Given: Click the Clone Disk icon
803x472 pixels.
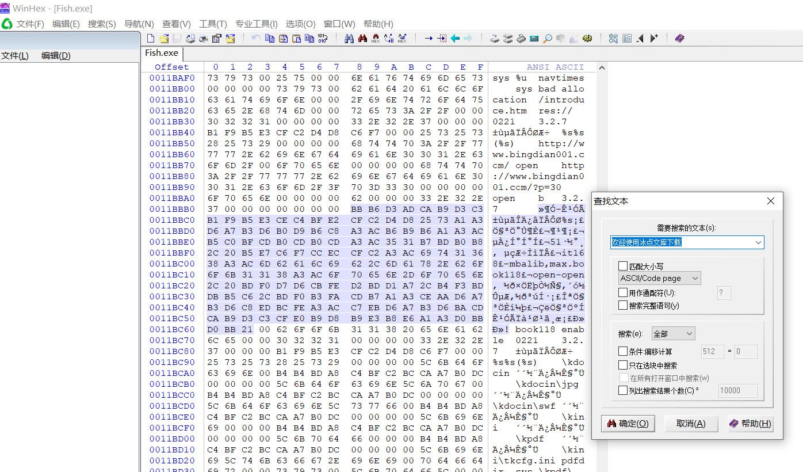Looking at the screenshot, I should [x=495, y=39].
